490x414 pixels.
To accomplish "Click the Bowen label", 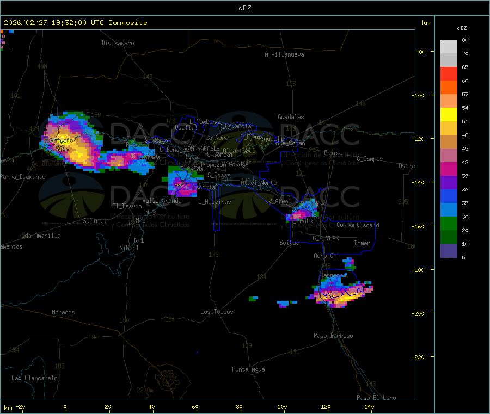I will 362,243.
